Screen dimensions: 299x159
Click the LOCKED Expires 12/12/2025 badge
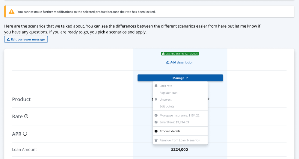[x=180, y=54]
